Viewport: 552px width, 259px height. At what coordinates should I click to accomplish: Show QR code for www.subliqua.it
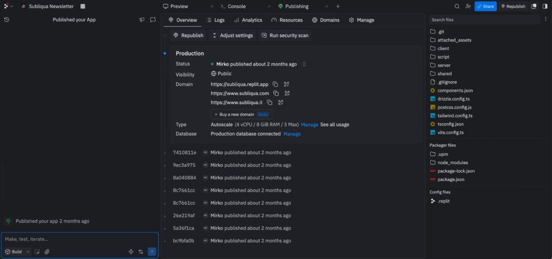(x=280, y=103)
